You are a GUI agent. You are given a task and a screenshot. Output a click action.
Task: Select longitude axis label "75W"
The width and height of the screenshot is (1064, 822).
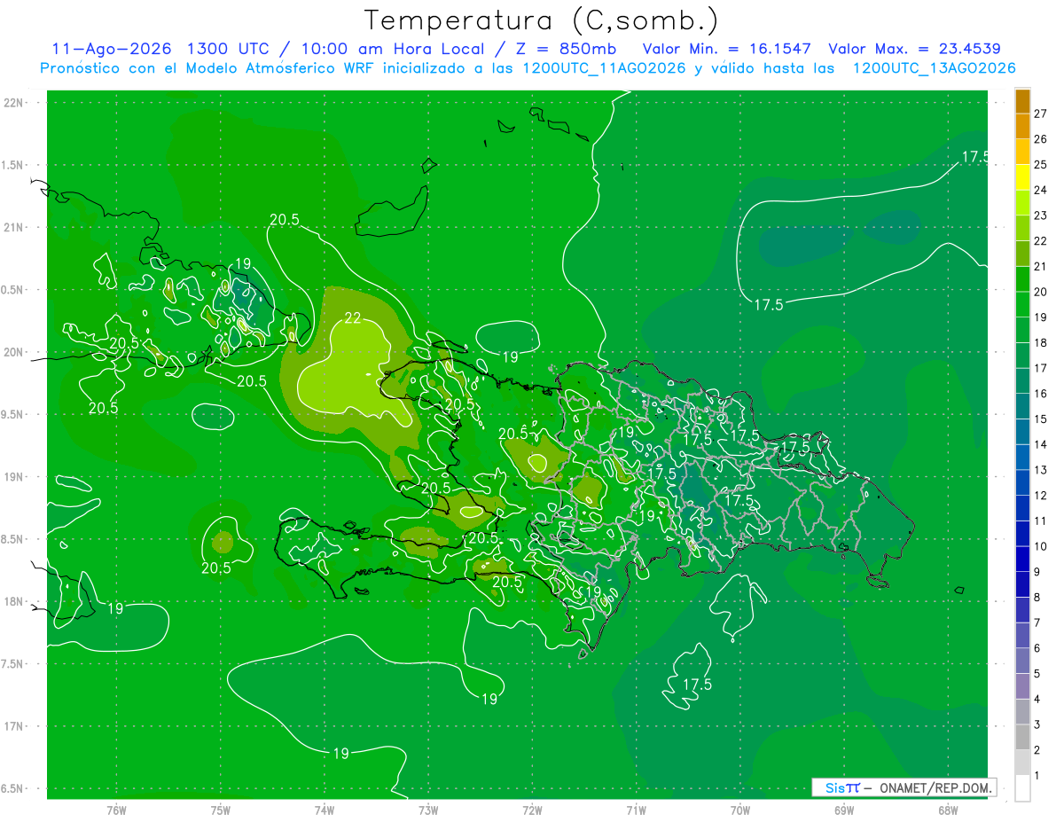pyautogui.click(x=220, y=810)
